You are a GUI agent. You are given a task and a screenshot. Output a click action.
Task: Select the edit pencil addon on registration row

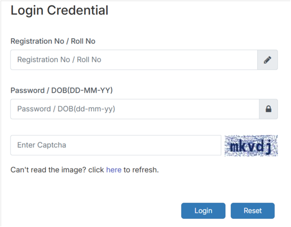[x=268, y=60]
